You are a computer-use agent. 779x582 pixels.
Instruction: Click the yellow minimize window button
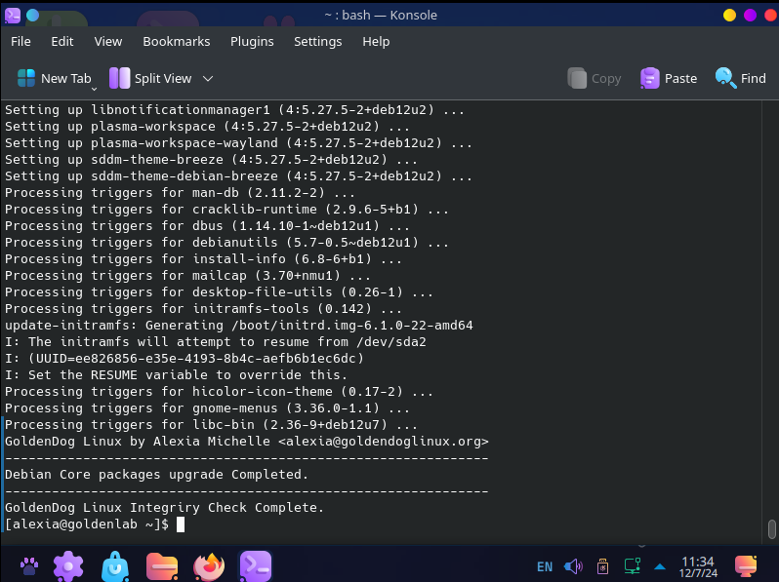[x=729, y=16]
